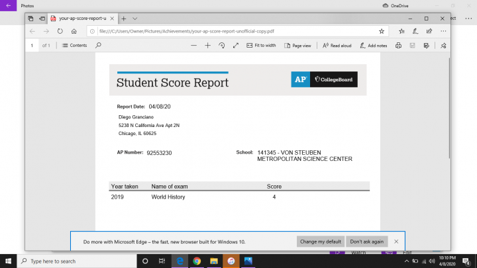Click the Report Date 04/08/20
Viewport: 477px width, 268px height.
click(160, 107)
